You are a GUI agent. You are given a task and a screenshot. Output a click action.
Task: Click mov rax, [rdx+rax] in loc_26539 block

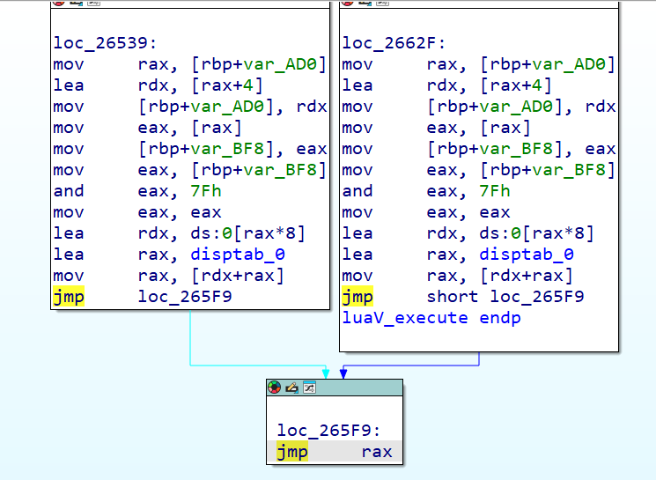pos(168,276)
